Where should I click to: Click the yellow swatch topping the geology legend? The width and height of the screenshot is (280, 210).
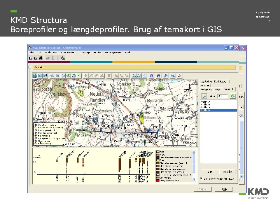[158, 152]
